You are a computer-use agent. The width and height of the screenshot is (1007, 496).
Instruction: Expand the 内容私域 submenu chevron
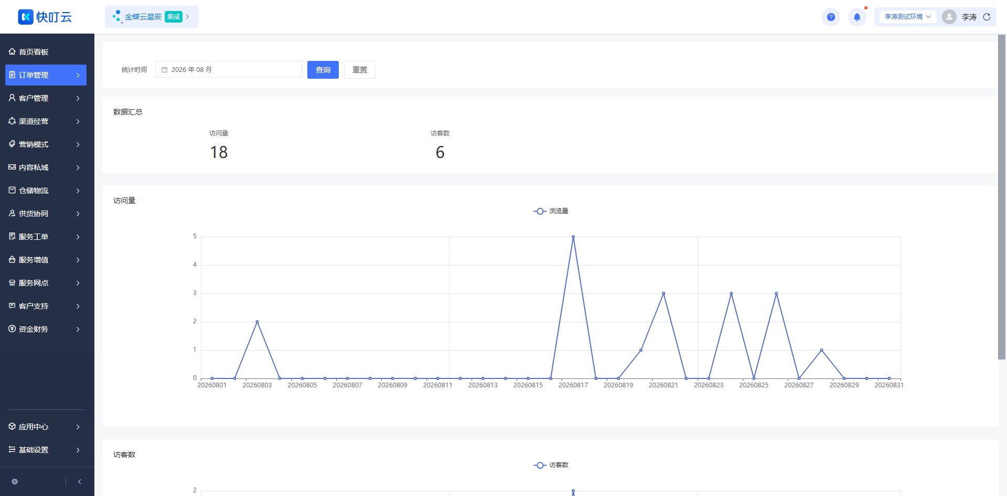(78, 167)
